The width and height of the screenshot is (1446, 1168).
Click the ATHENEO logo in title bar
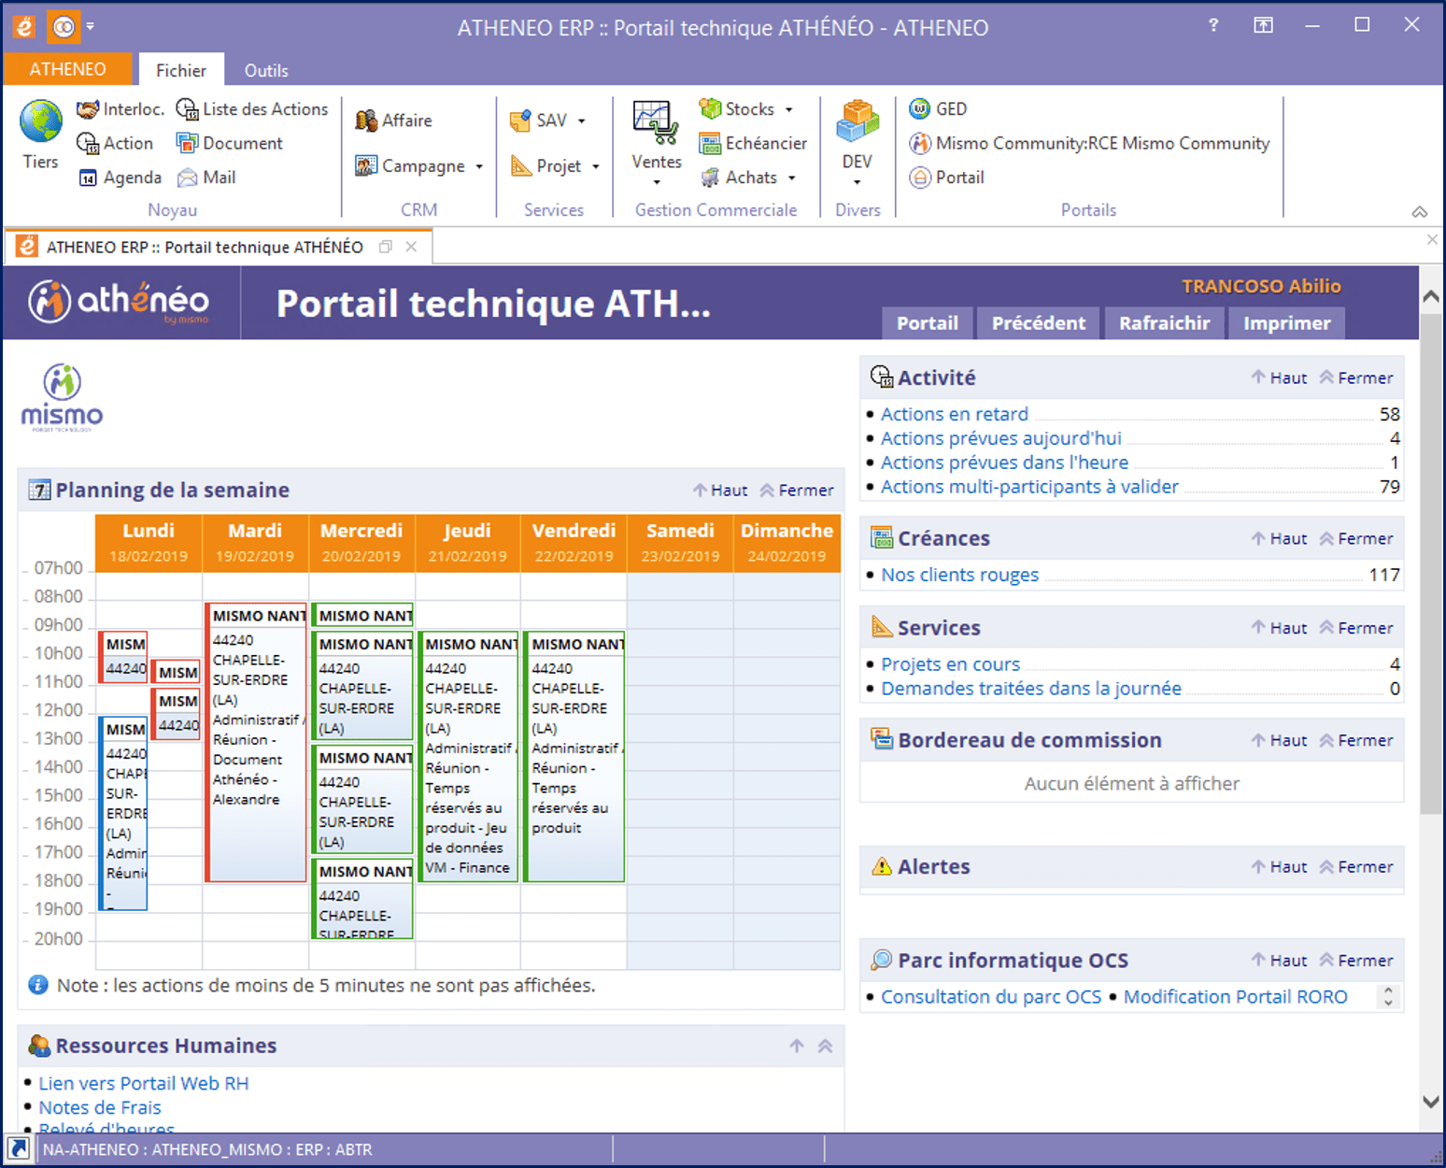pos(23,27)
